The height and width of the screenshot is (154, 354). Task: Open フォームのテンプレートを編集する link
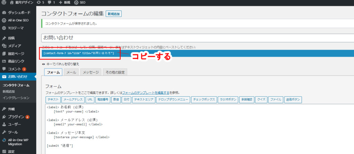pyautogui.click(x=146, y=93)
